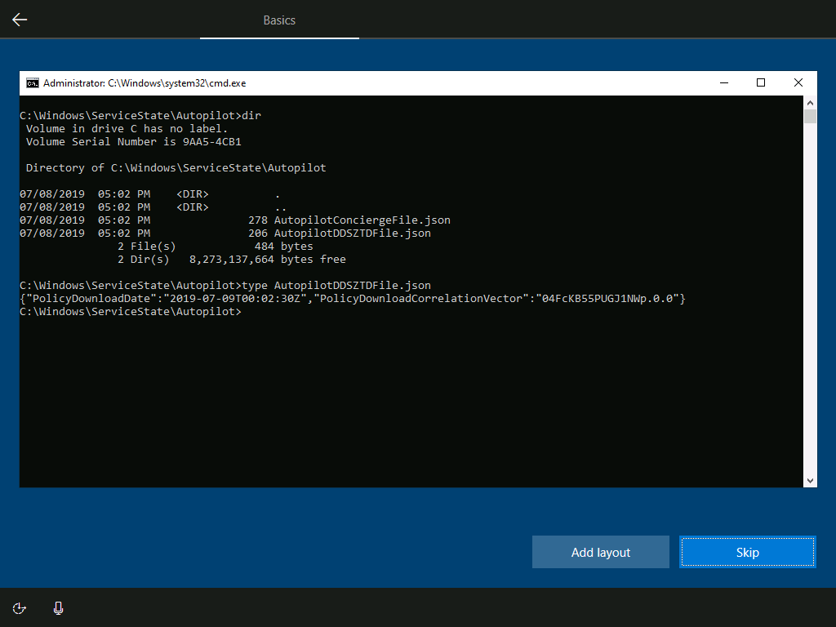
Task: Minimize the command prompt window
Action: (x=723, y=82)
